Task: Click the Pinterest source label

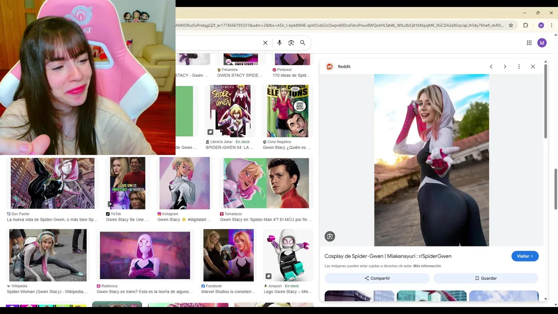Action: coord(284,70)
